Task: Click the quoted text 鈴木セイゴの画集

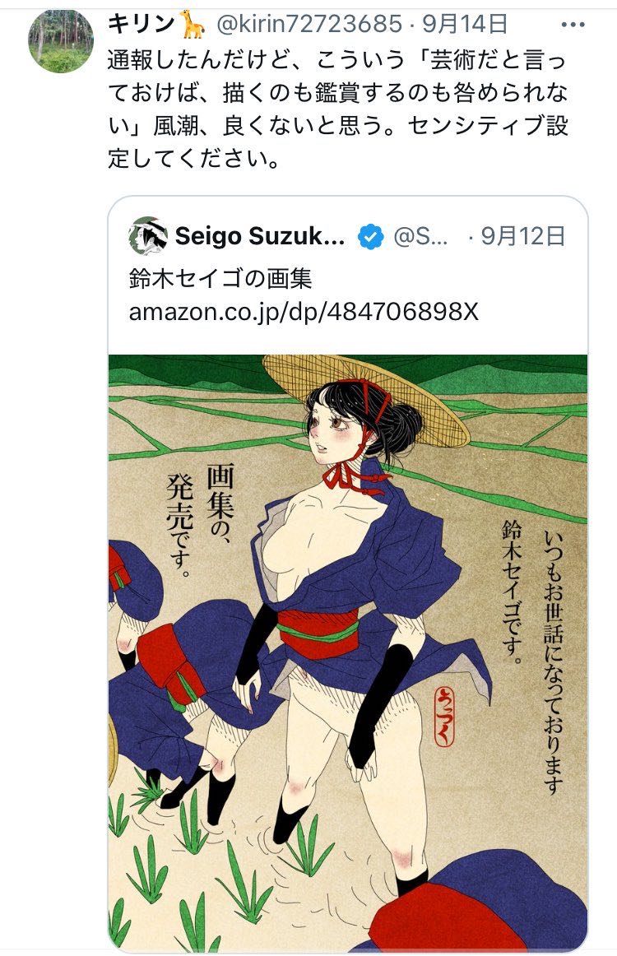Action: click(220, 279)
